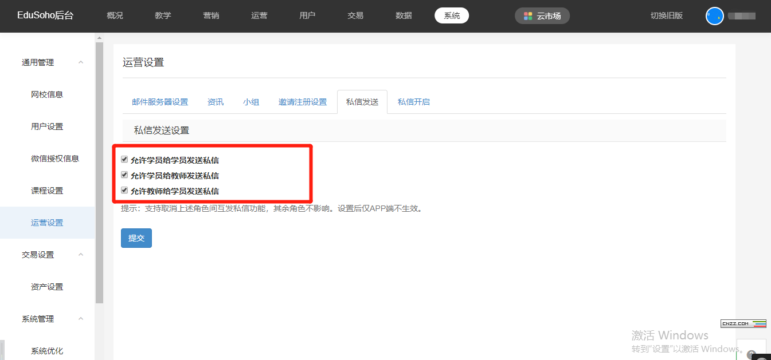Open the 数据 top navigation menu
The image size is (771, 360).
[x=404, y=15]
